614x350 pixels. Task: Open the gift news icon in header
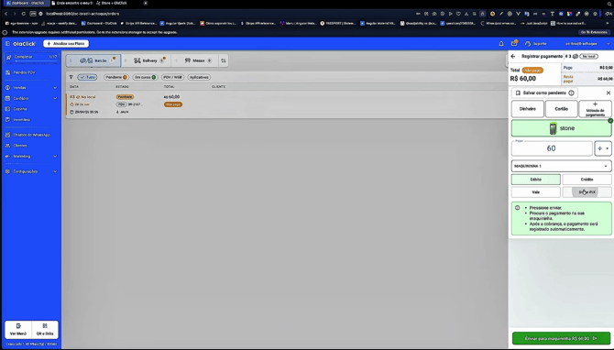(x=514, y=43)
